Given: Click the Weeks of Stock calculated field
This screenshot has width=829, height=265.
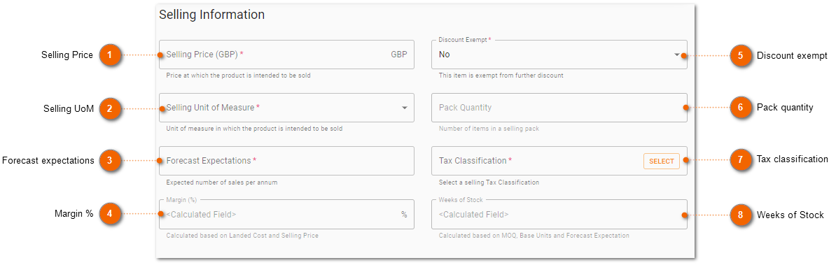Looking at the screenshot, I should pyautogui.click(x=559, y=215).
